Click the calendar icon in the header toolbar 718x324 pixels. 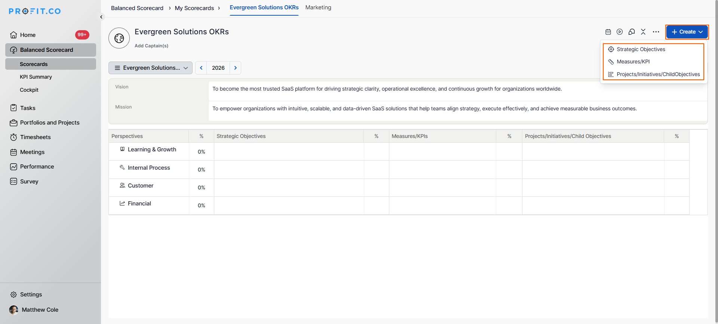click(608, 32)
